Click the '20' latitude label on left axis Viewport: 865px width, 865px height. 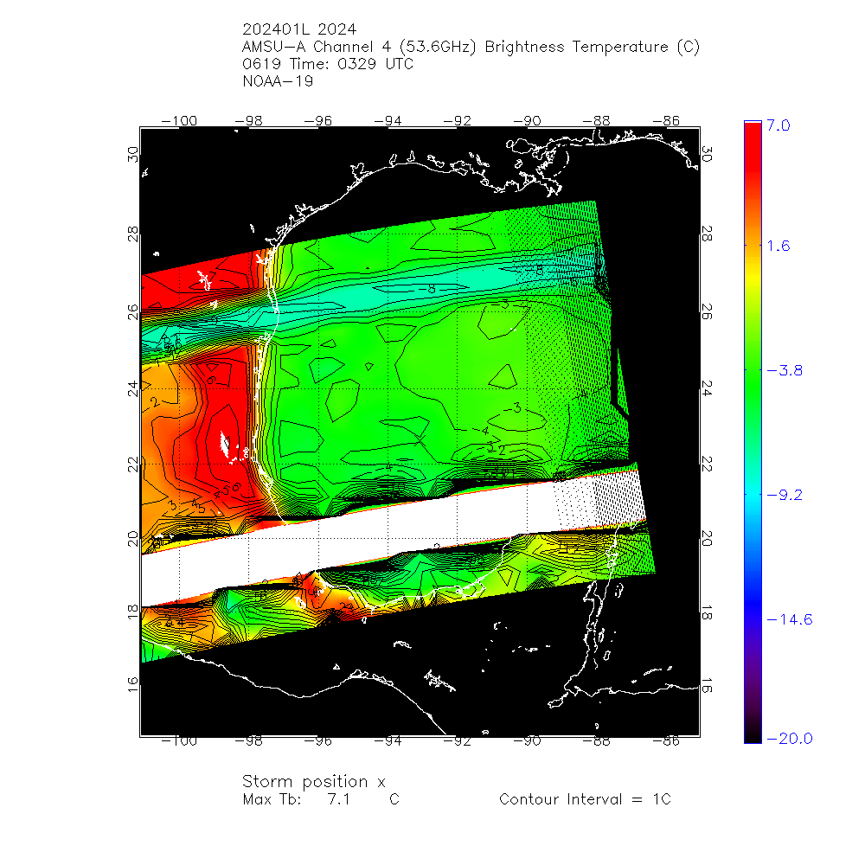point(133,538)
